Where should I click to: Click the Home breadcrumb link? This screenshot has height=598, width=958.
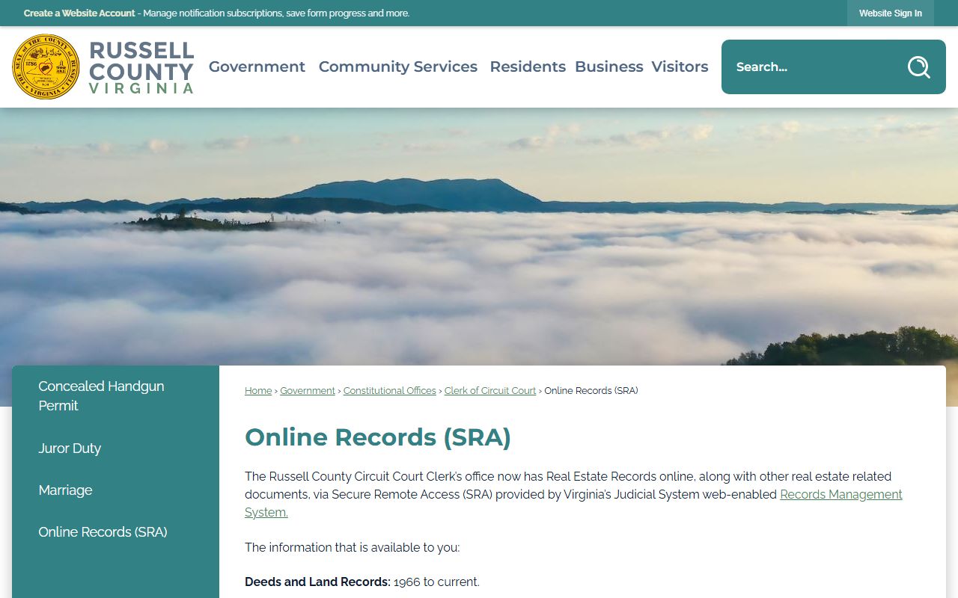click(258, 391)
